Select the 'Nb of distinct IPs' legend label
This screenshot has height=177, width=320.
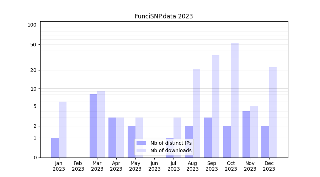pos(171,143)
